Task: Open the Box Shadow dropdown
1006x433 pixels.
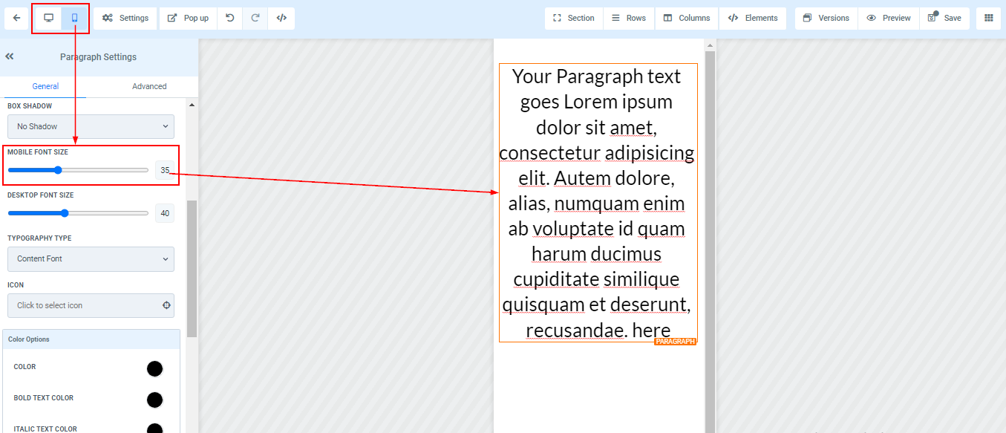Action: pos(91,126)
